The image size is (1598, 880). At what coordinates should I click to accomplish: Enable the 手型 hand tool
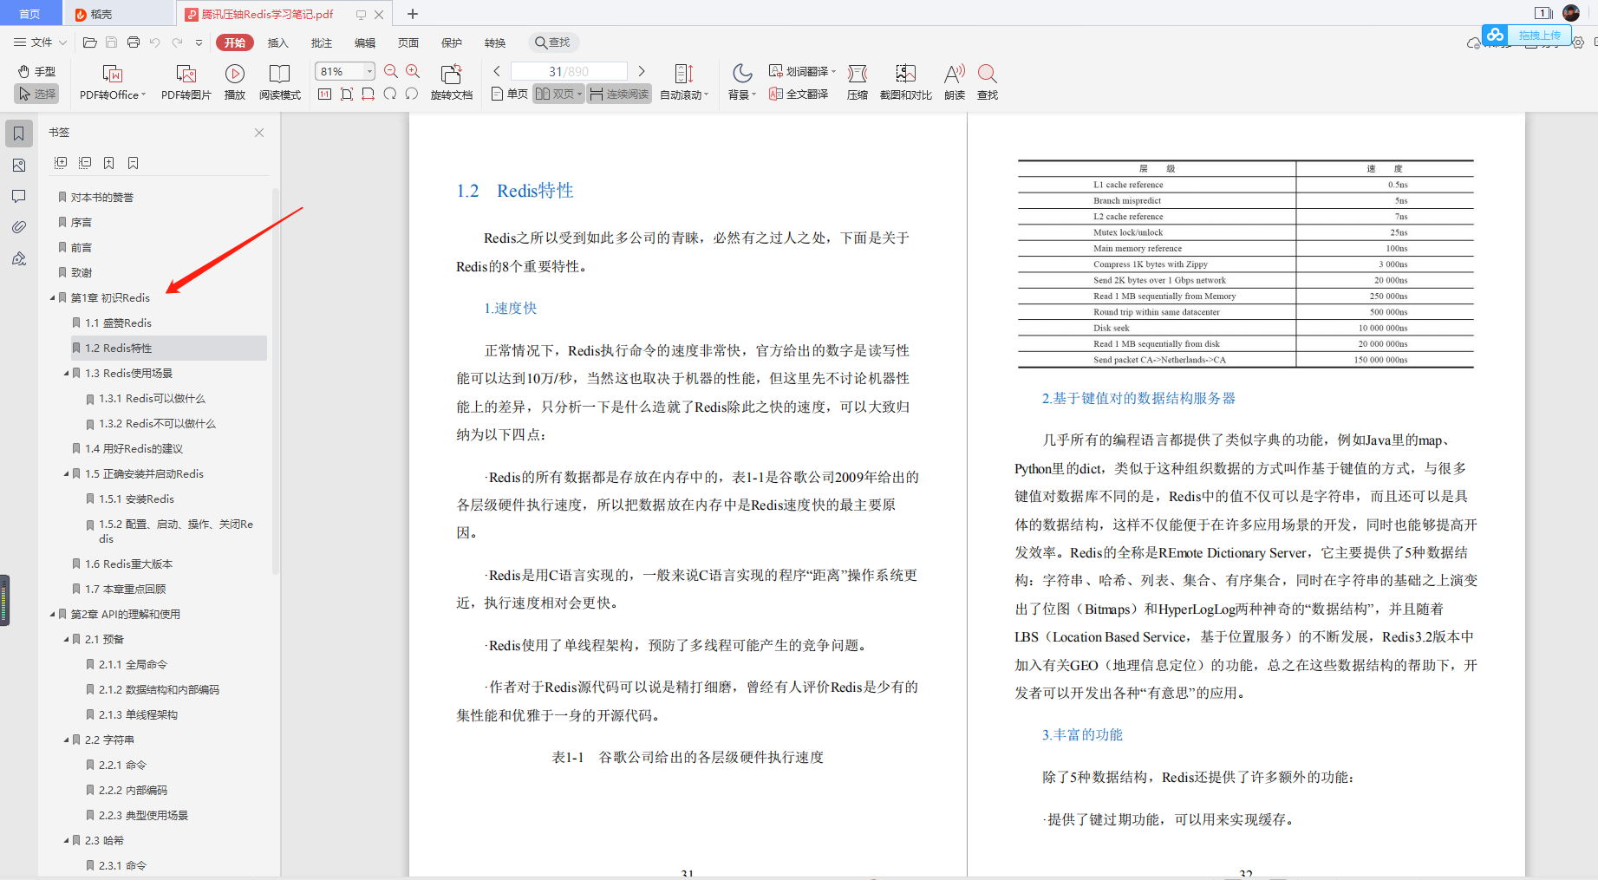36,71
